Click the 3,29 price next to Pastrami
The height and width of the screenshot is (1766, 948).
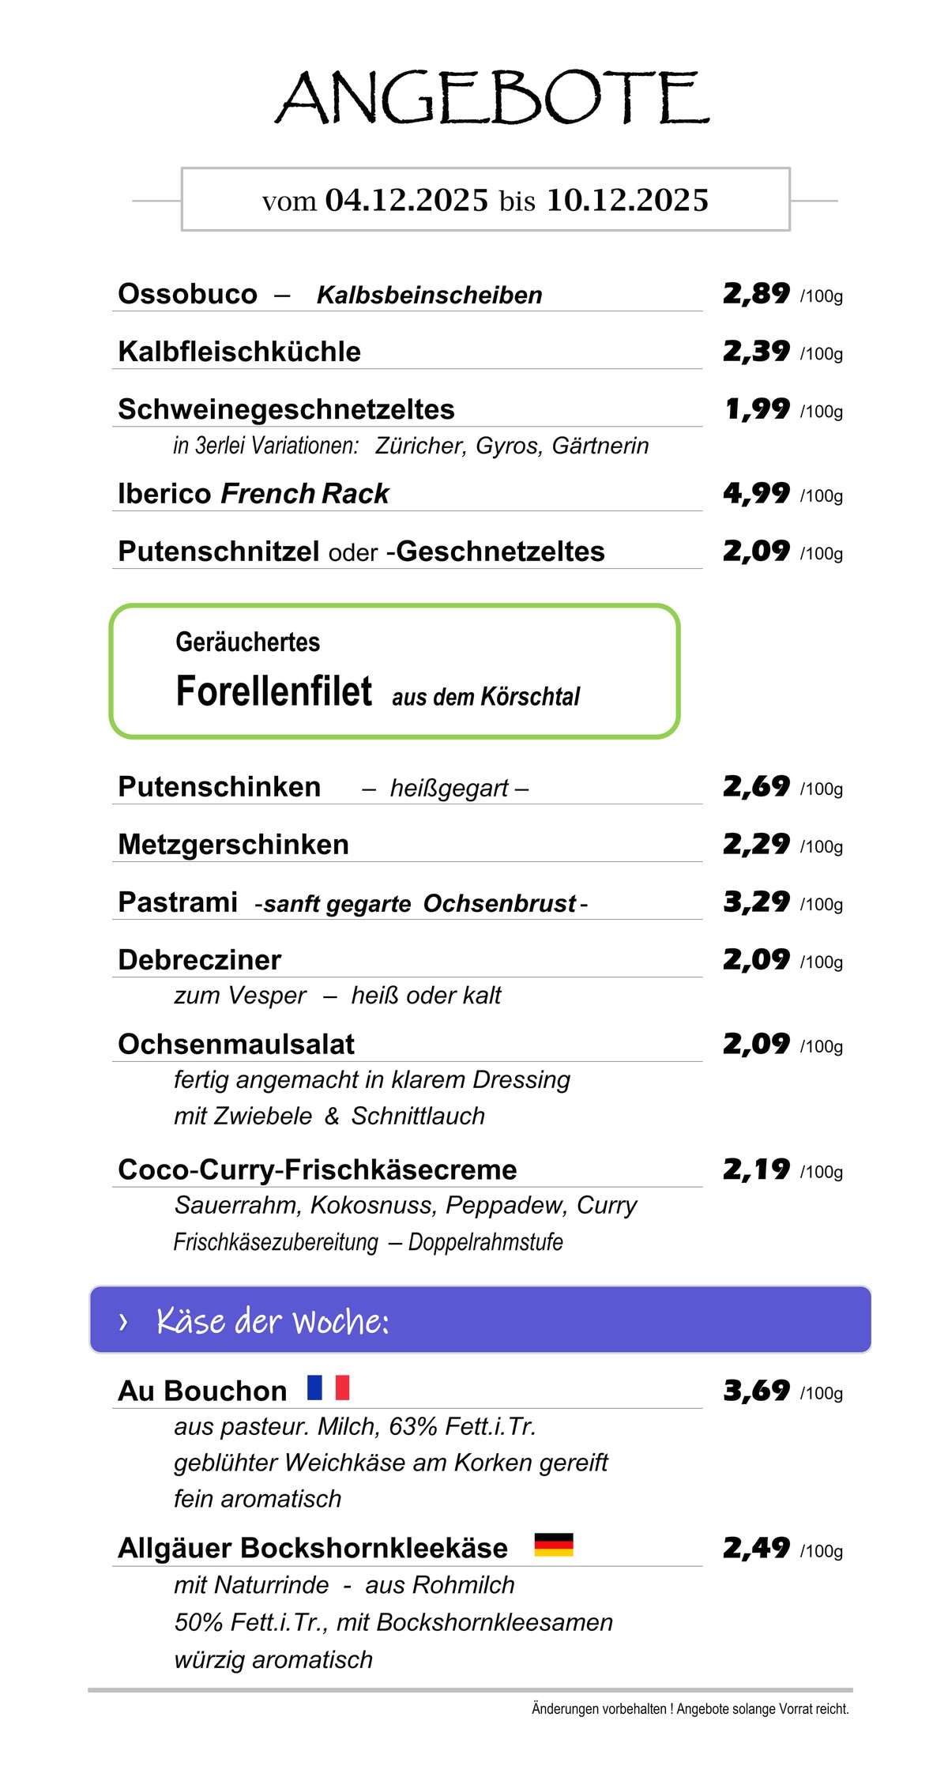pos(756,902)
